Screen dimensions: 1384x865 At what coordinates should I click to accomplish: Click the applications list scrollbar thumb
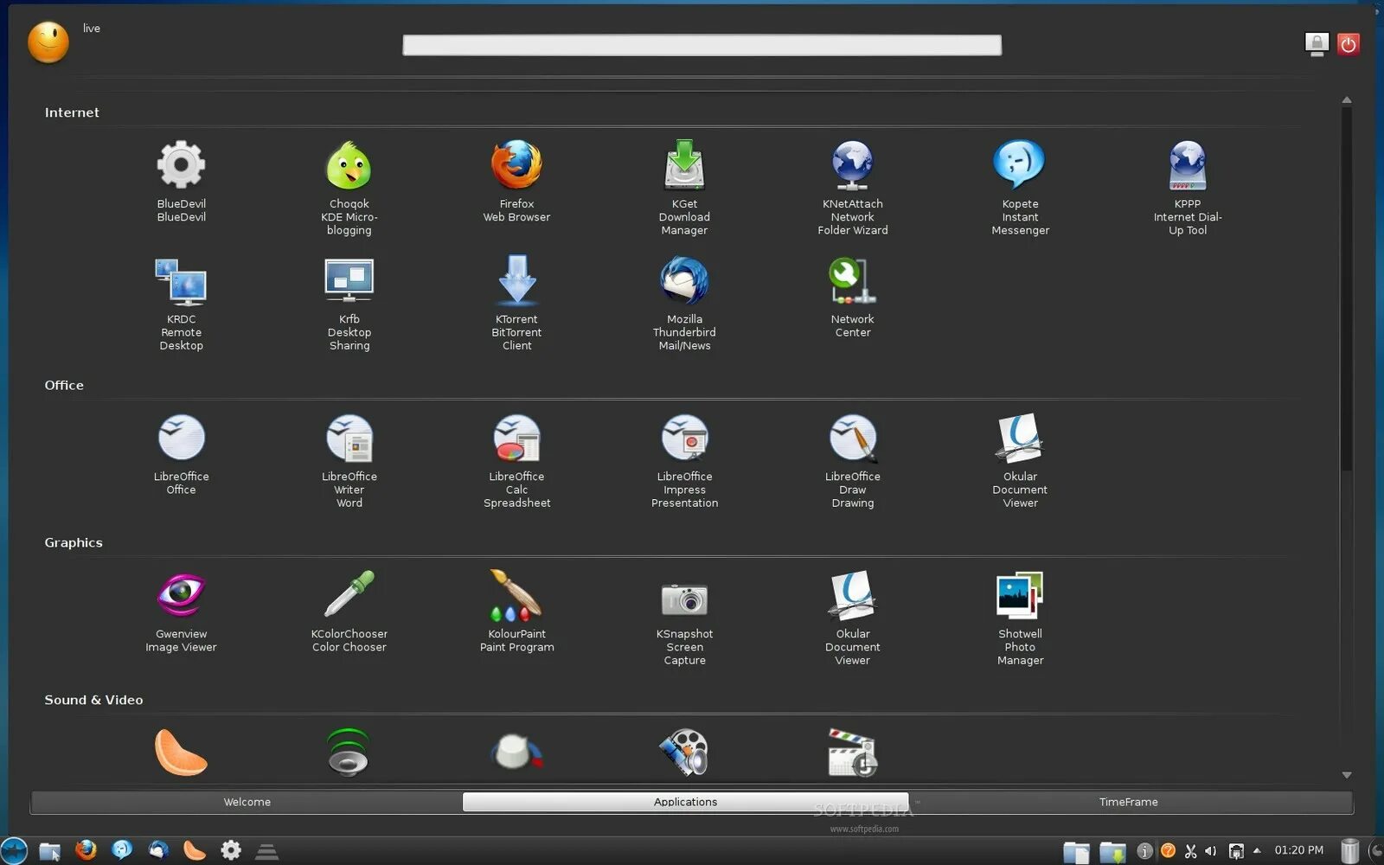pos(1347,290)
